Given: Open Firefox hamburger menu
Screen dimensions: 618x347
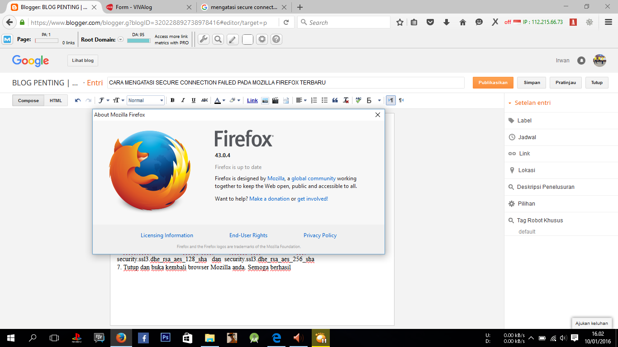Looking at the screenshot, I should pos(608,22).
